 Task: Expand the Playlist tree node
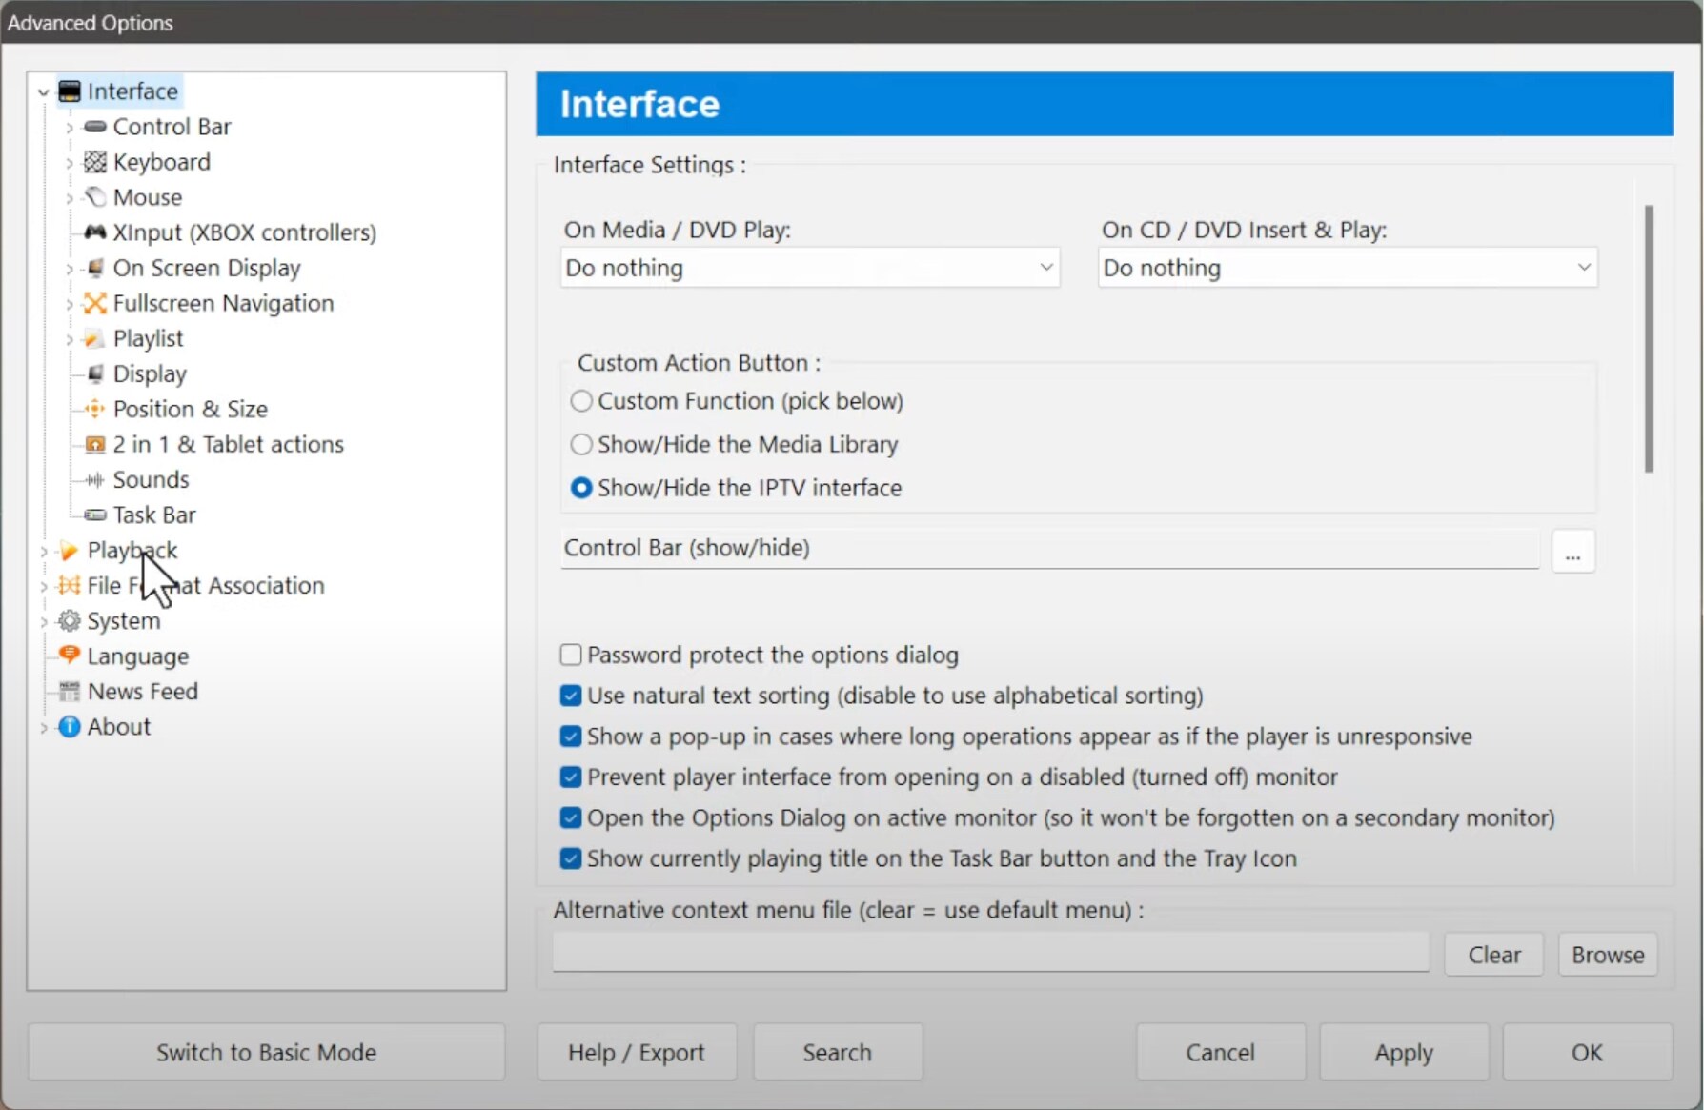(x=69, y=339)
